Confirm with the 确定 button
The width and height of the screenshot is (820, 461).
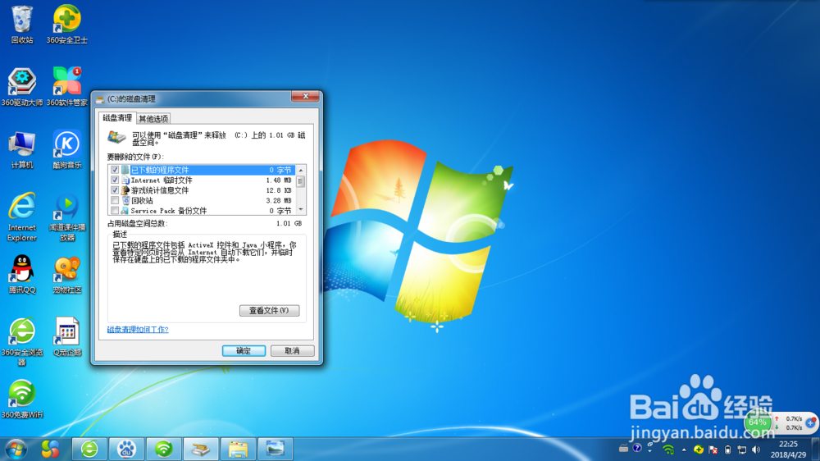click(244, 351)
